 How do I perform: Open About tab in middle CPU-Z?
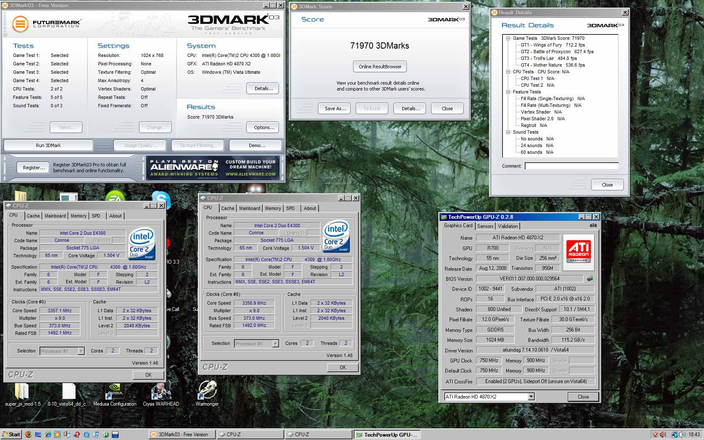[x=310, y=208]
